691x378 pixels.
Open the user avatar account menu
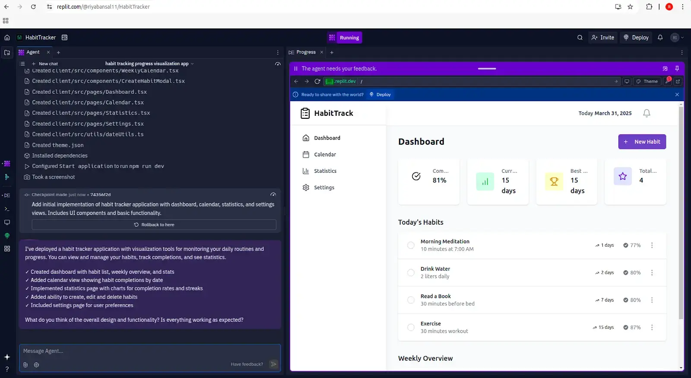[677, 38]
